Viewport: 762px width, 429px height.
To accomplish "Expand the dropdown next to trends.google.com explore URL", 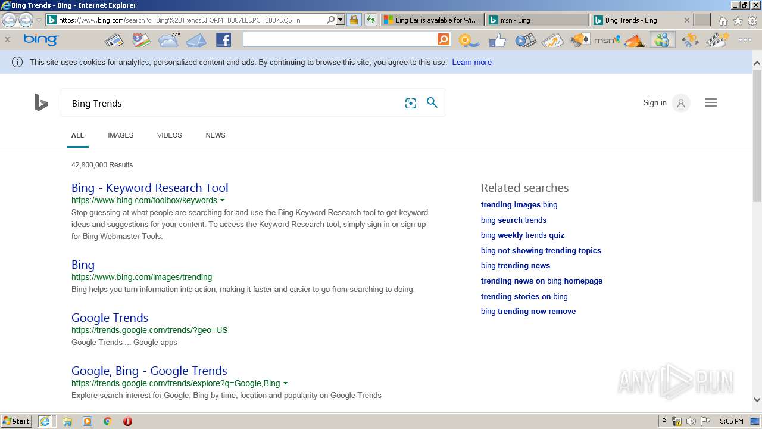I will (285, 383).
